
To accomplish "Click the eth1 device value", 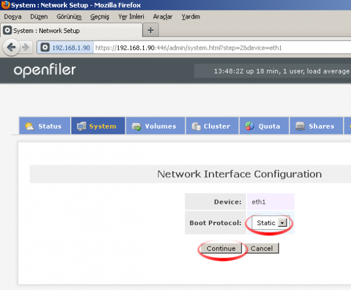I will 259,202.
